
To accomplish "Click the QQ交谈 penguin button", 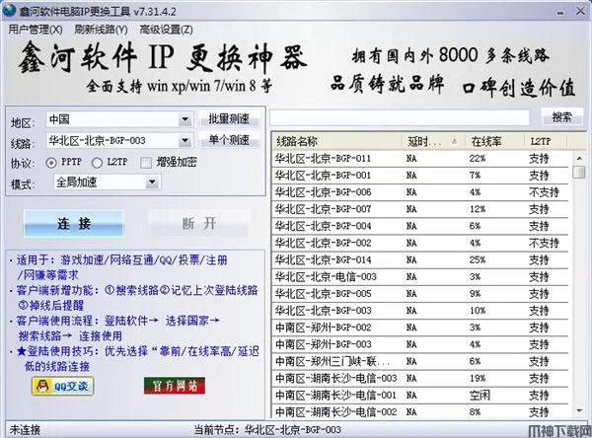I will (63, 386).
